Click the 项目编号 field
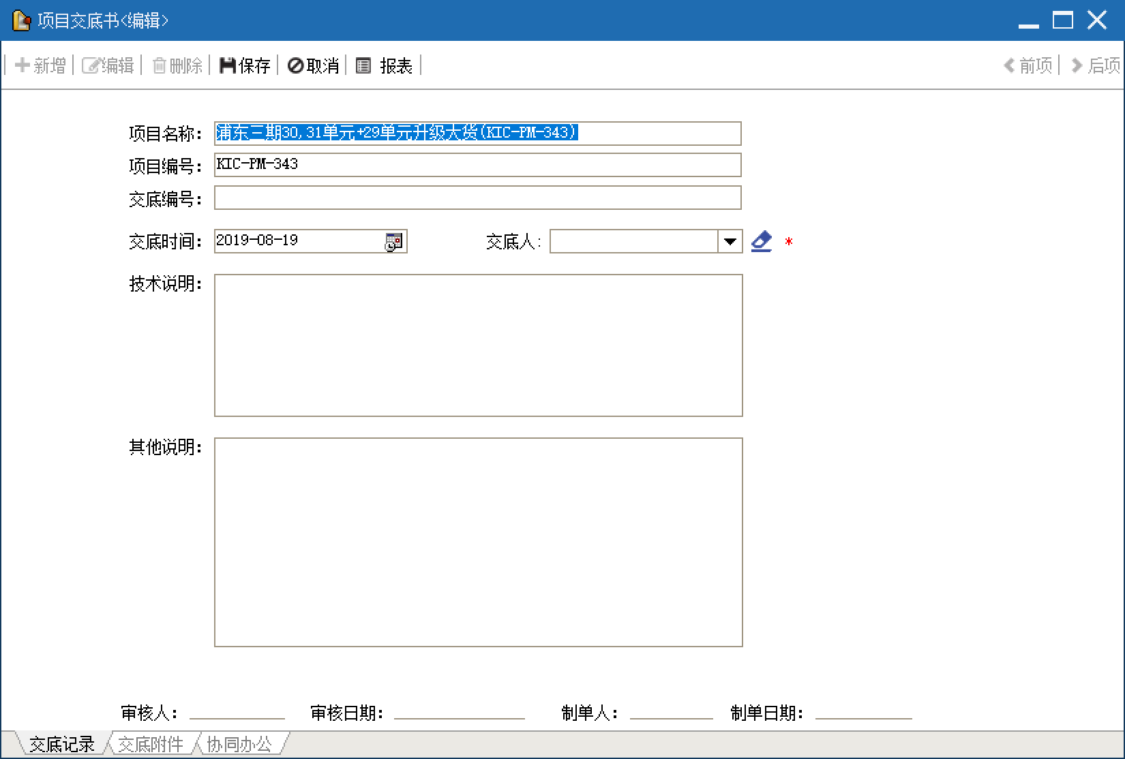Screen dimensions: 1125x759 [477, 165]
